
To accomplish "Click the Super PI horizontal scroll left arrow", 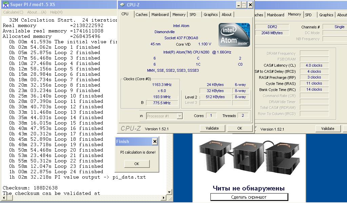I will [x=4, y=198].
